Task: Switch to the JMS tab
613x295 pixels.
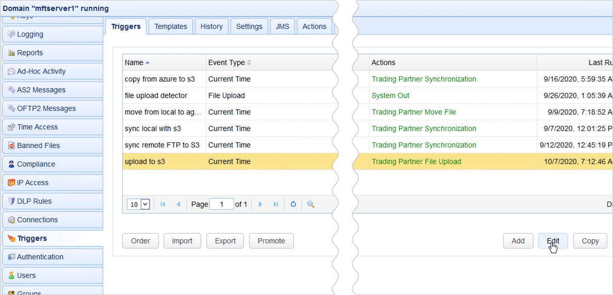Action: coord(283,26)
